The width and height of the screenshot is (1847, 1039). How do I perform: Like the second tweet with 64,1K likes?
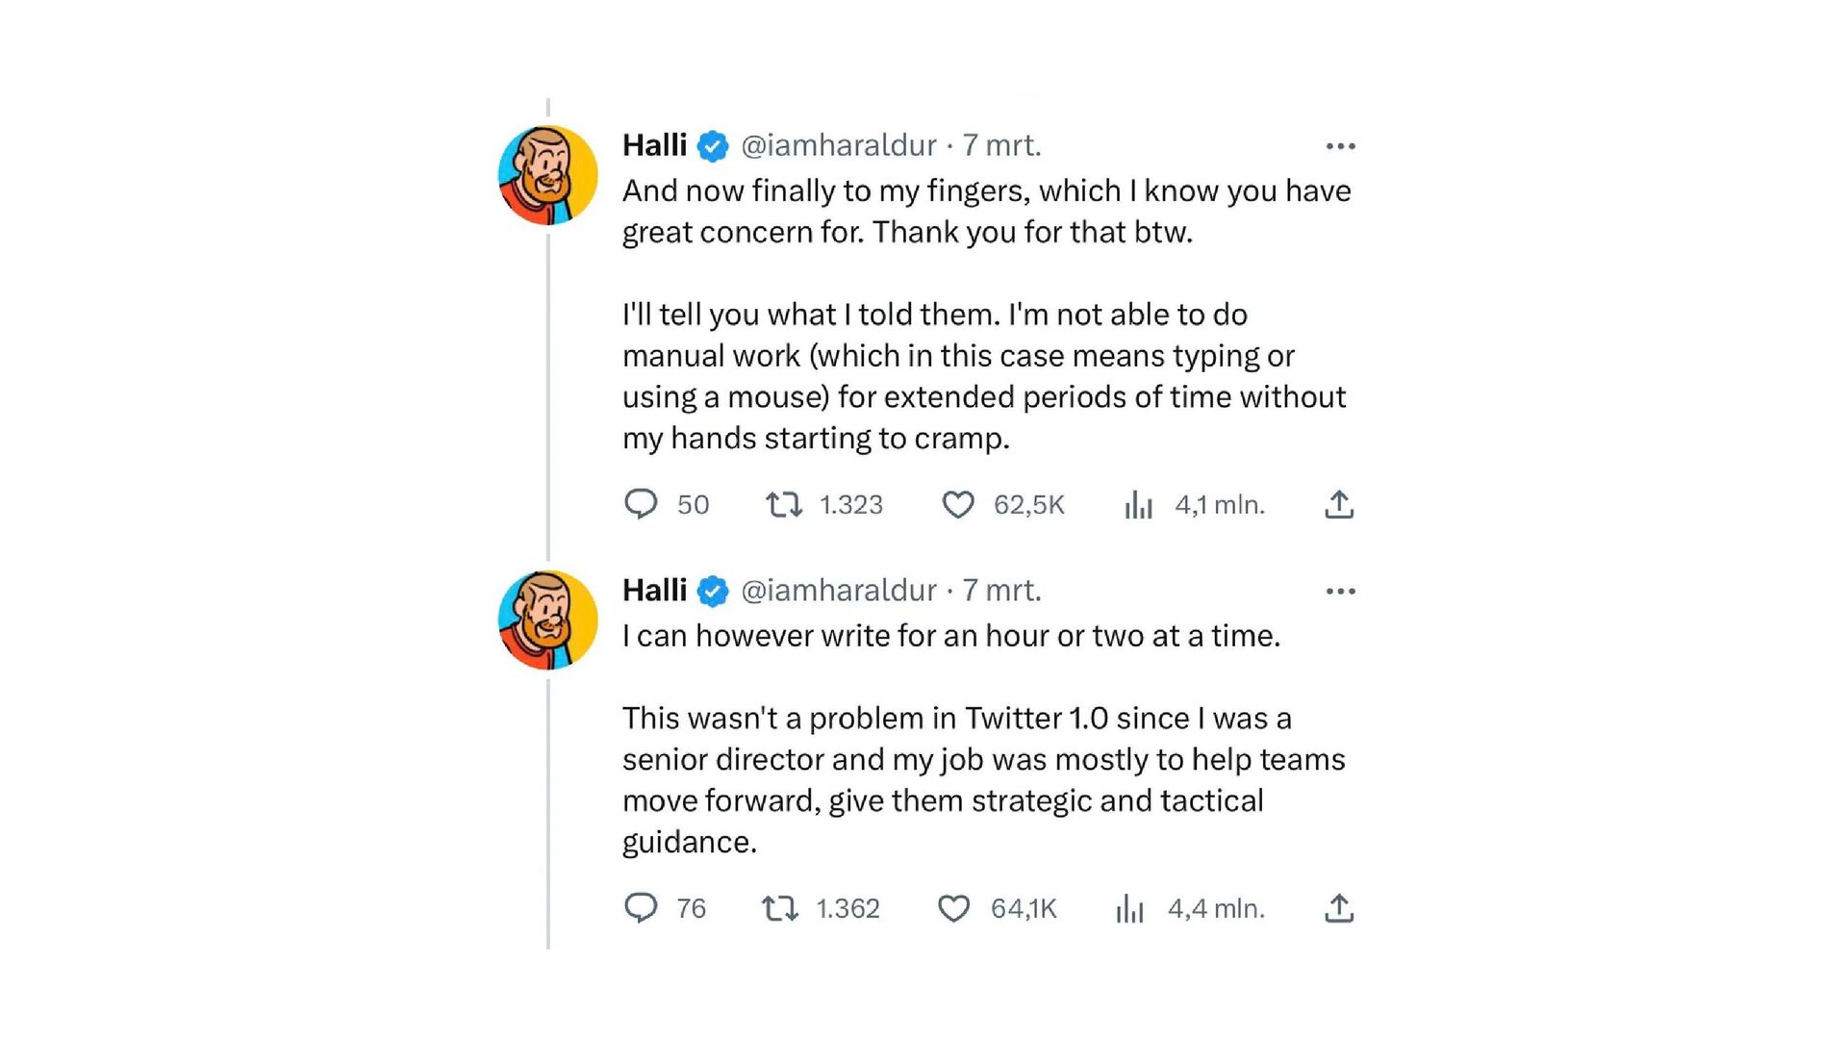(953, 908)
